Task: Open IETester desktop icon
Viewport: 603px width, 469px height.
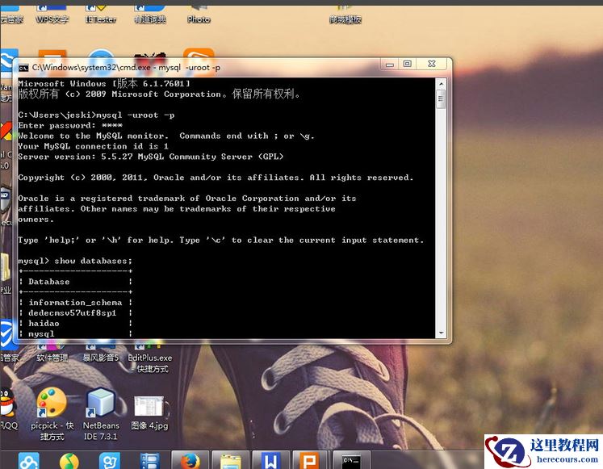Action: [101, 15]
